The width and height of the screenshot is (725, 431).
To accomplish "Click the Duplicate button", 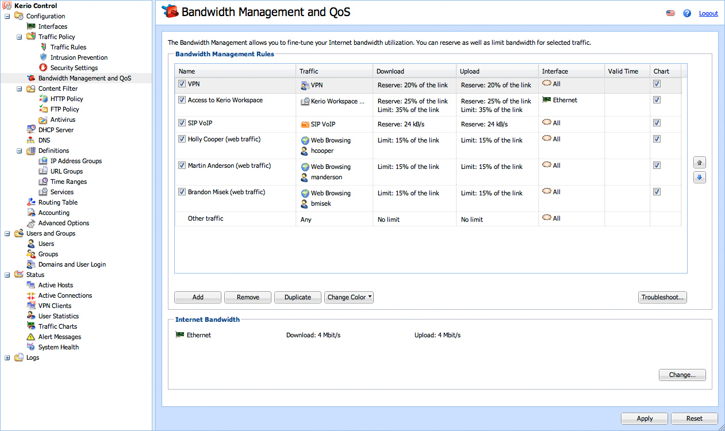I will (x=298, y=297).
